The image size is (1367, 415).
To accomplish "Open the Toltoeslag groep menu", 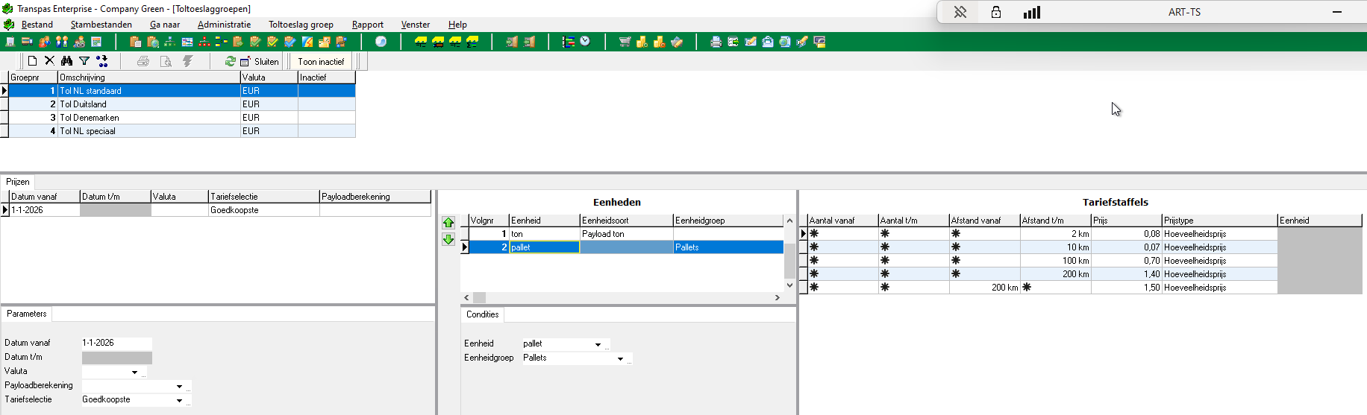I will coord(301,25).
